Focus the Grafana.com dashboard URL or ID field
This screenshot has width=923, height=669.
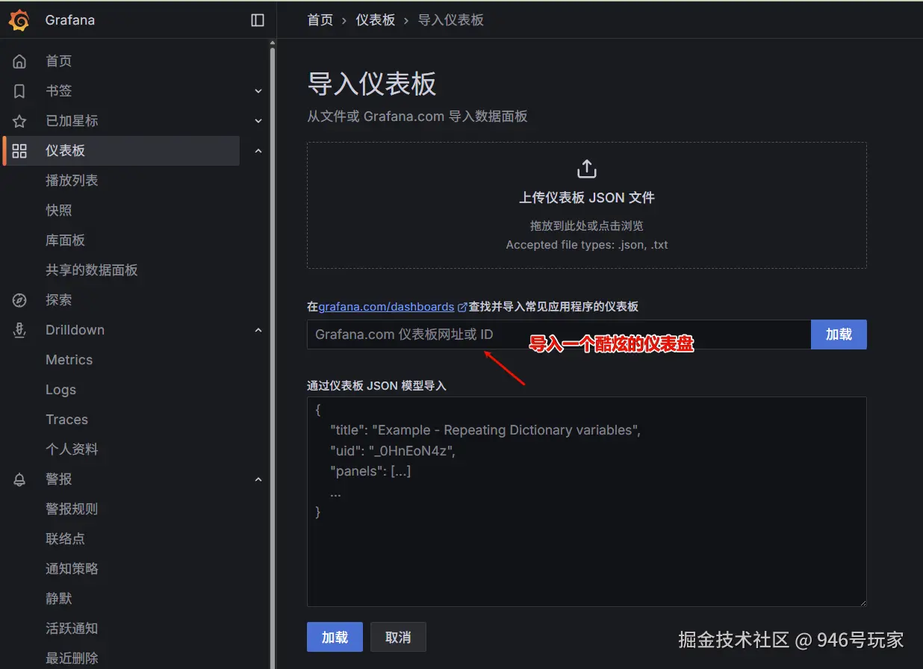click(559, 334)
